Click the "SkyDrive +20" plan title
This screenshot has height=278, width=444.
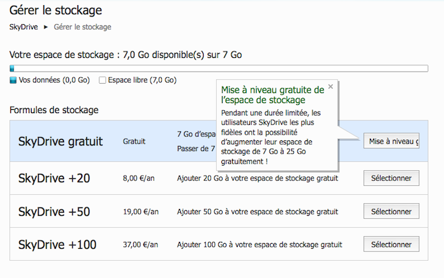[55, 178]
